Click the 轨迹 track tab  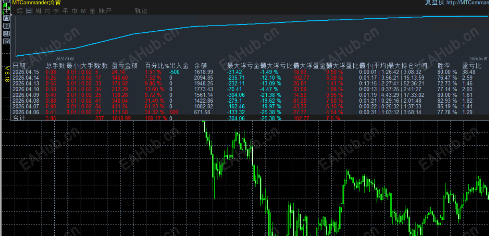pos(141,11)
